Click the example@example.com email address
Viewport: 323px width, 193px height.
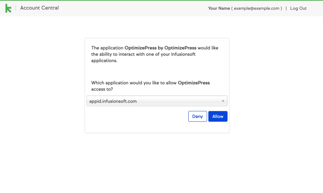point(256,8)
